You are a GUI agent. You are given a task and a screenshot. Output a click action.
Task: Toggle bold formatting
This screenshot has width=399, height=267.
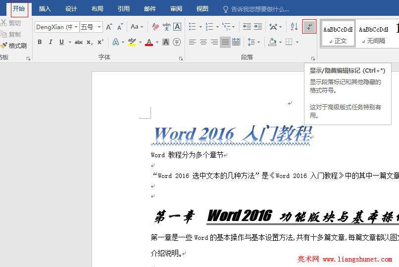[x=40, y=42]
